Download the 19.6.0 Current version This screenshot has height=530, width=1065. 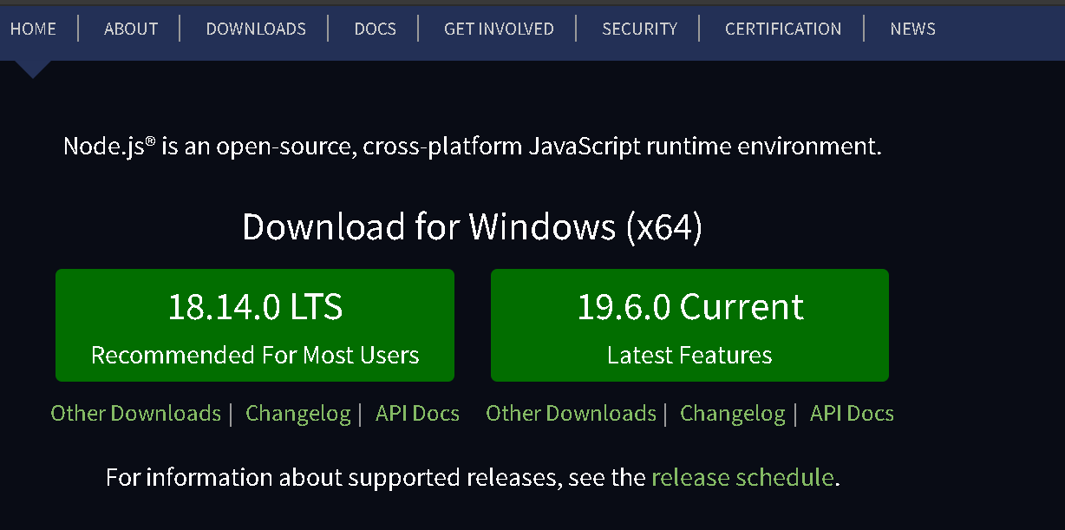pos(689,325)
